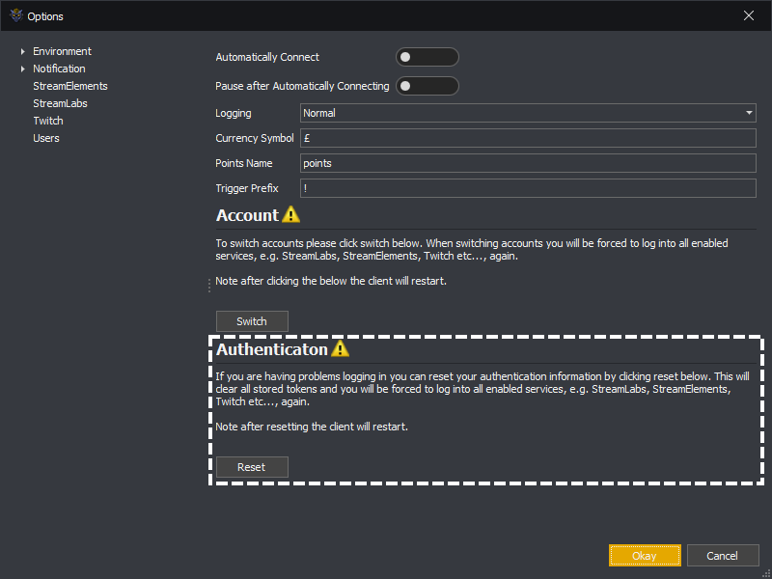Click the warning icon beside Authenticaton heading
This screenshot has height=579, width=772.
(340, 349)
